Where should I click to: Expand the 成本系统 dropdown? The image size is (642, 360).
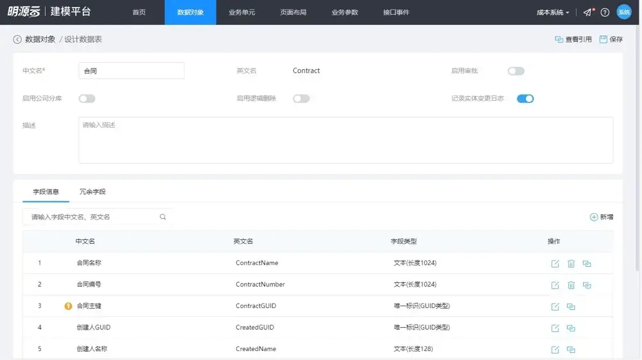(x=553, y=12)
